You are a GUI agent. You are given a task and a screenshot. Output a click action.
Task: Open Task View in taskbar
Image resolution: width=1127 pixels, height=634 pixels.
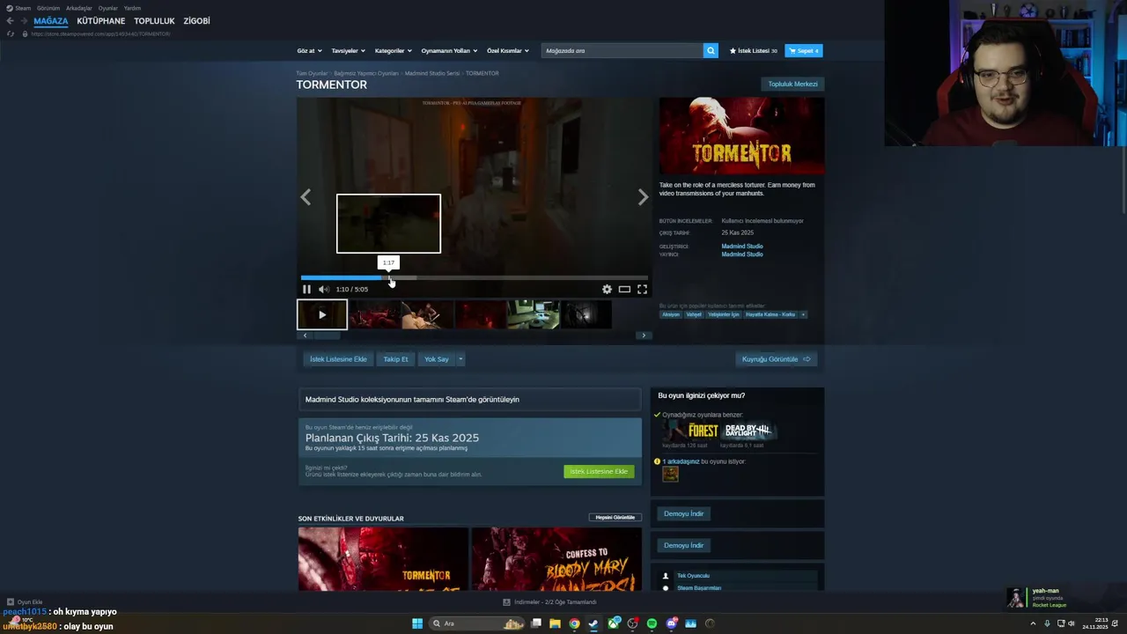pos(535,623)
